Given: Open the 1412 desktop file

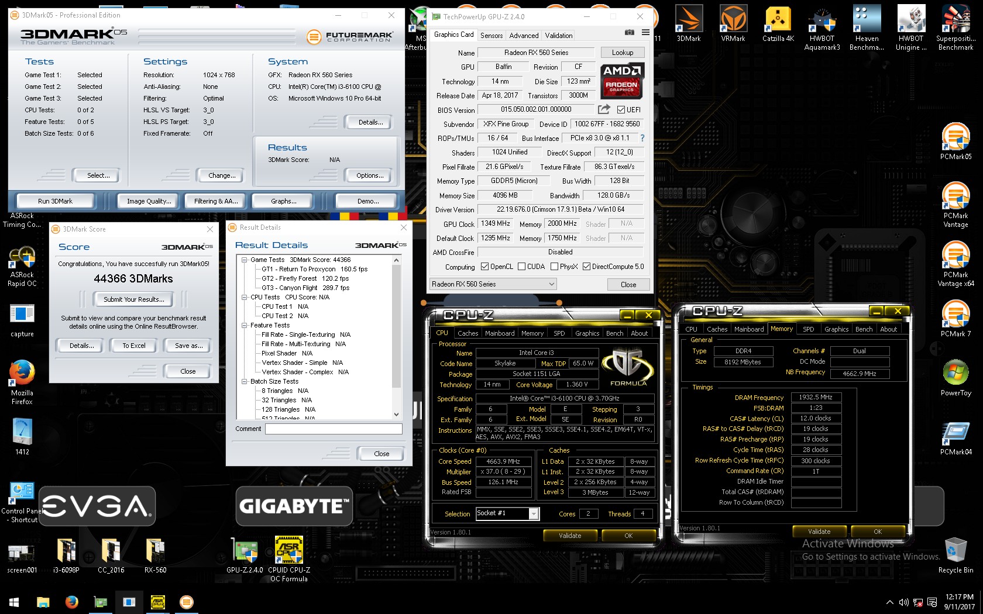Looking at the screenshot, I should tap(22, 436).
